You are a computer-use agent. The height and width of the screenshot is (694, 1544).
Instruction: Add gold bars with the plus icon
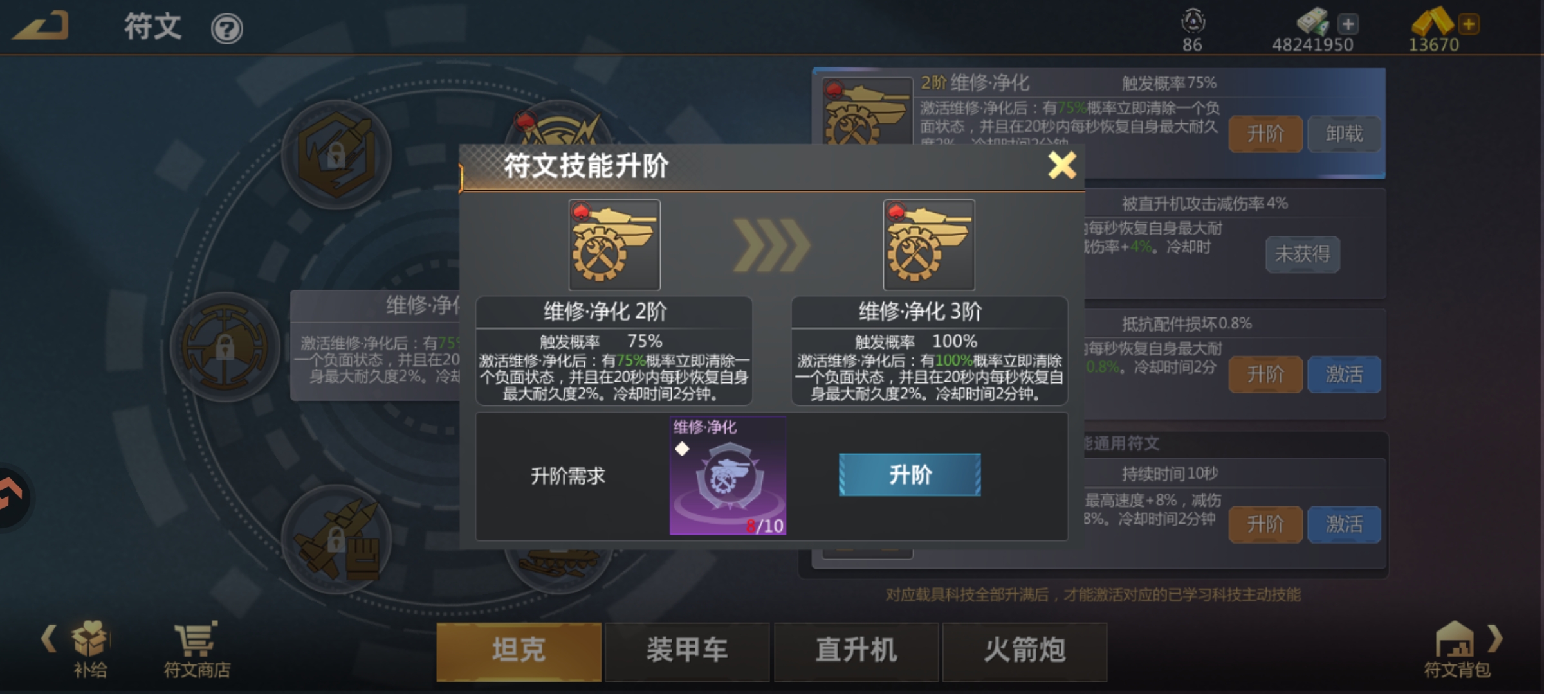1468,24
